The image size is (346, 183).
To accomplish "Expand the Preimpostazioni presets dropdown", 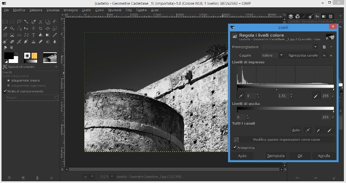I will (x=315, y=47).
